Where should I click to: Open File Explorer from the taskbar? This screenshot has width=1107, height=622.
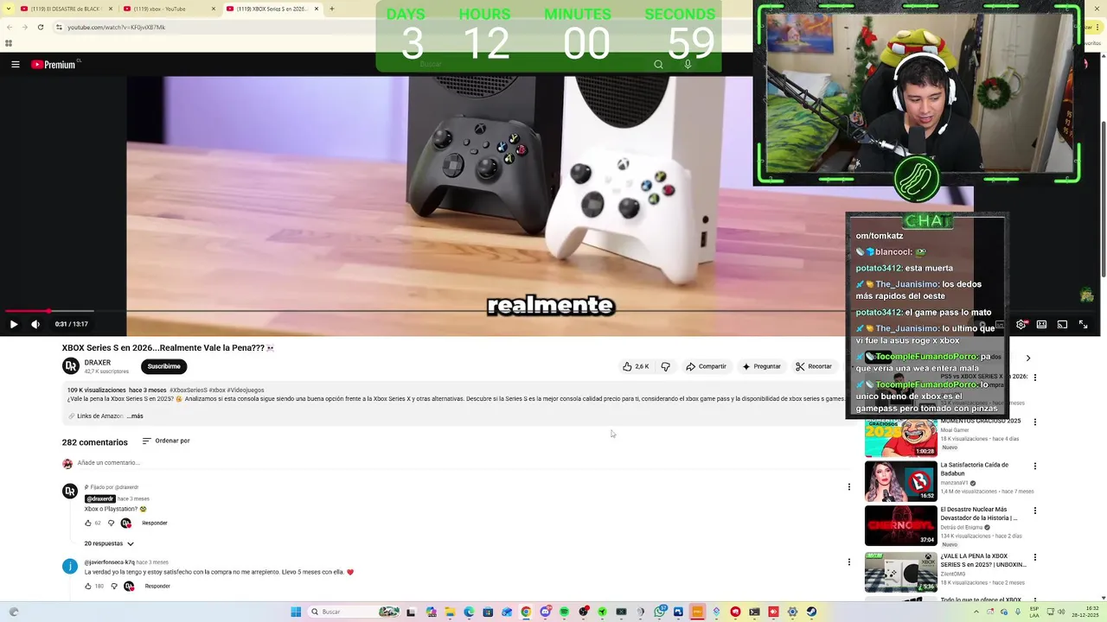(450, 612)
